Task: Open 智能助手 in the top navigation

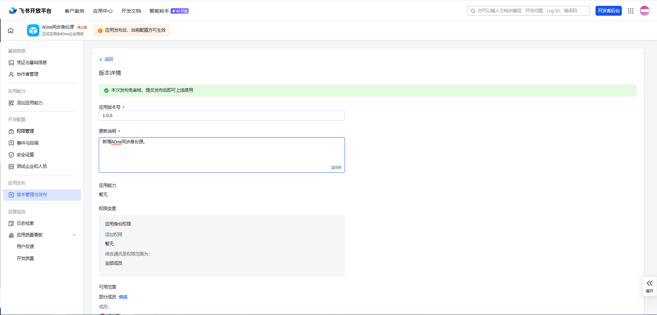Action: pyautogui.click(x=159, y=11)
